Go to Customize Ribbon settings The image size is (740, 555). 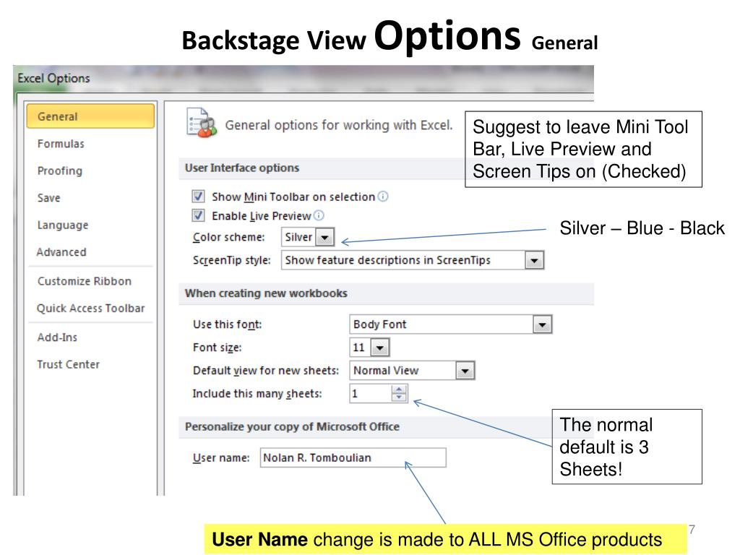point(85,281)
